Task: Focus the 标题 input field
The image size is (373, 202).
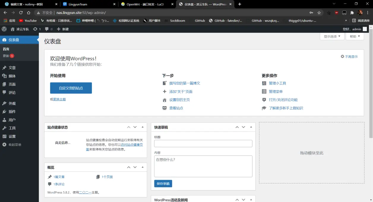Action: coord(203,143)
